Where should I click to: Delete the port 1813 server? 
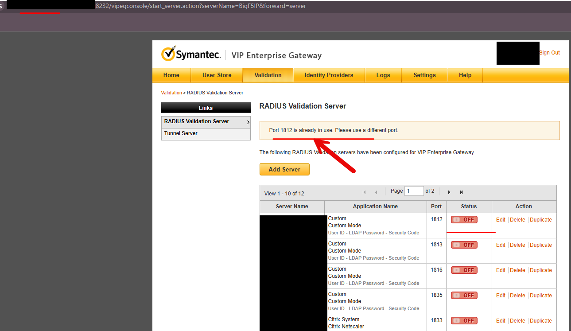tap(517, 245)
